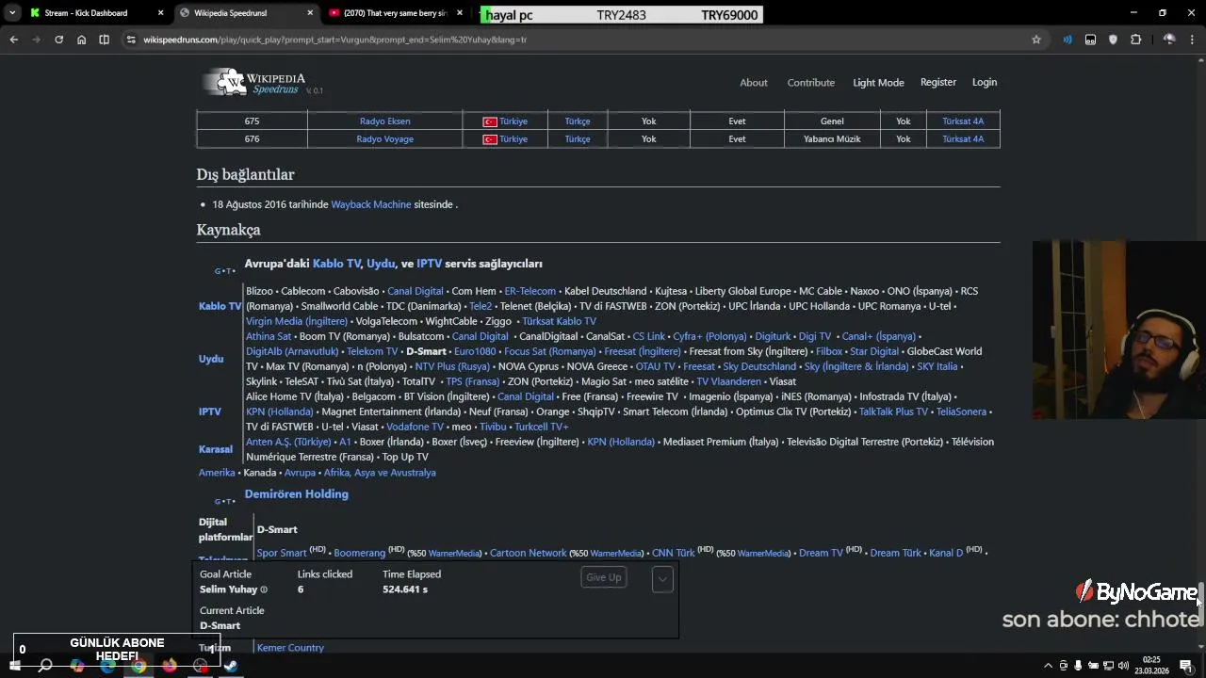Screen dimensions: 1206x678
Task: Open the browser home page icon
Action: click(x=81, y=40)
